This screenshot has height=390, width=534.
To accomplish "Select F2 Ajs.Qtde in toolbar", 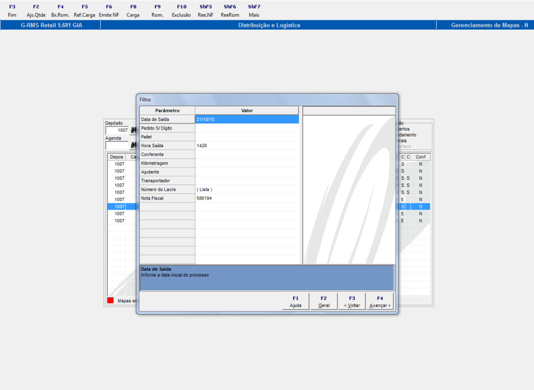I will 36,11.
